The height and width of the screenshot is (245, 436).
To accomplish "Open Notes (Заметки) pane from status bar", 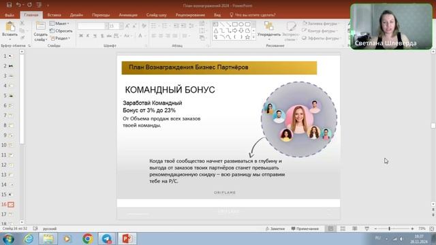I will [x=275, y=229].
